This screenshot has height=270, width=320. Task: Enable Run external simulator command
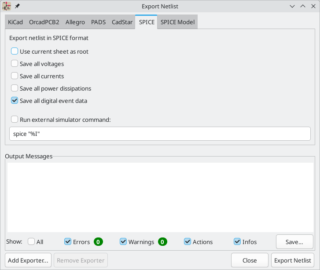pos(15,119)
